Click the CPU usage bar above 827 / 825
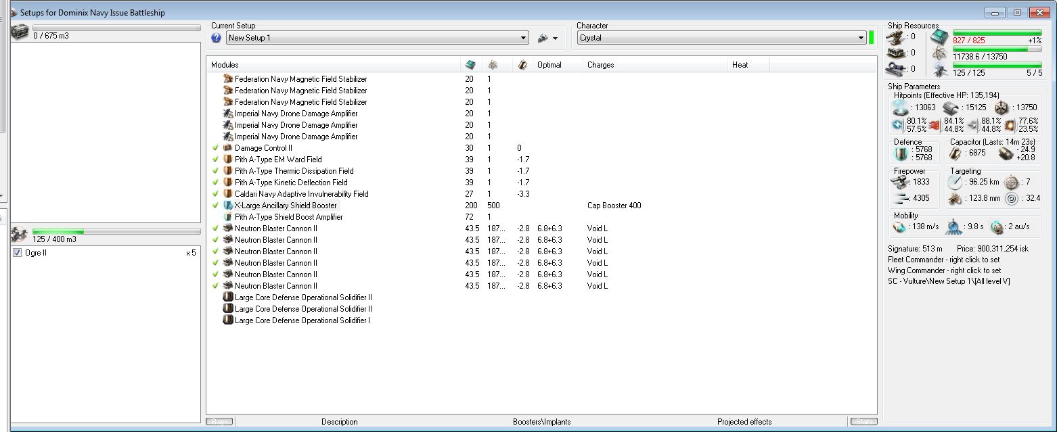The image size is (1057, 432). pos(997,32)
